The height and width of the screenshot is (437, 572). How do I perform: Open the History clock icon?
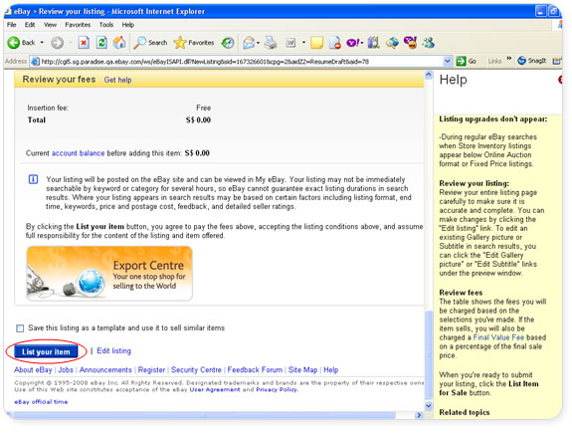[228, 43]
